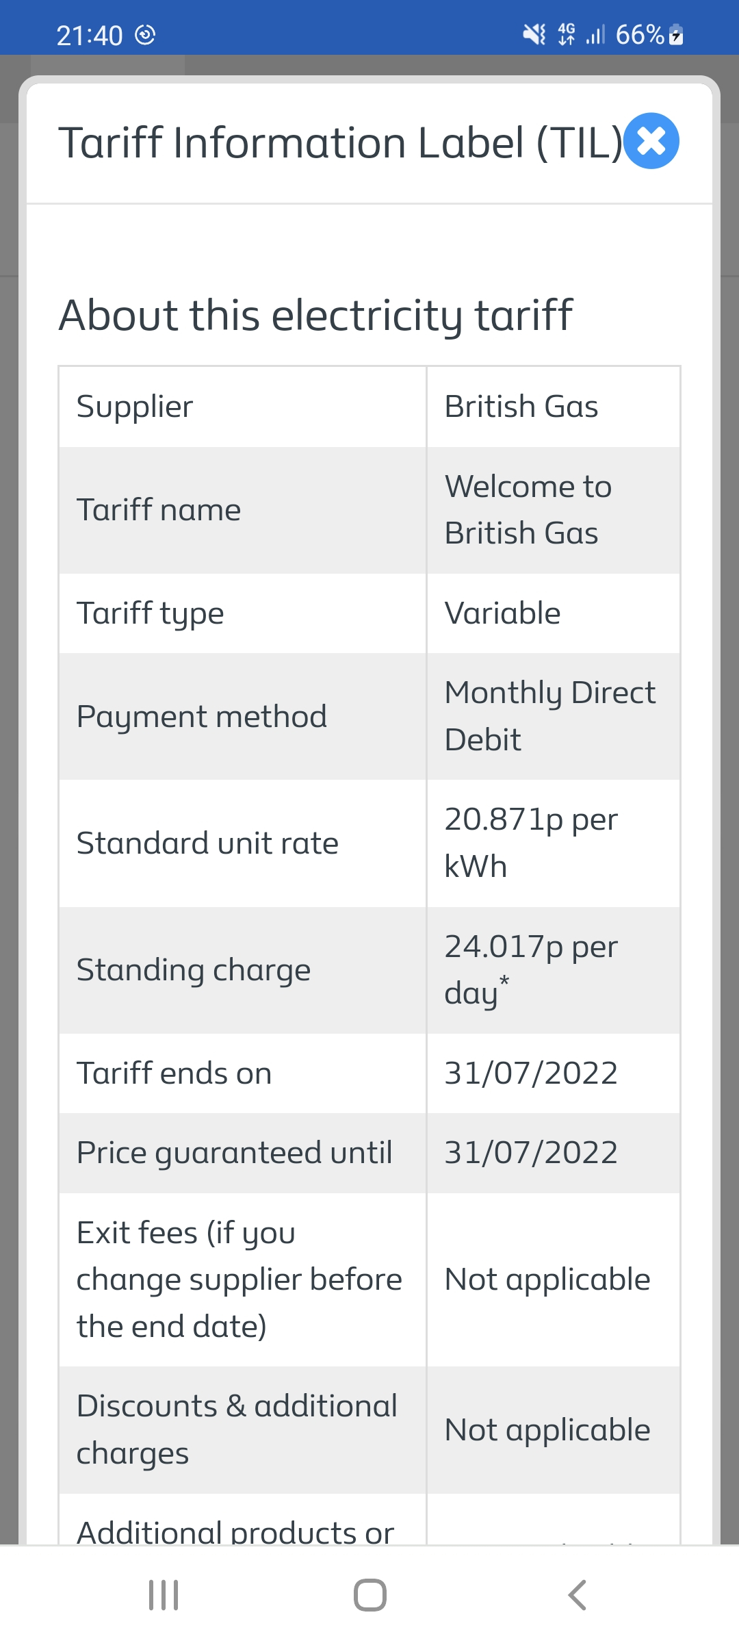
Task: Tap the muted sound status icon
Action: point(534,34)
